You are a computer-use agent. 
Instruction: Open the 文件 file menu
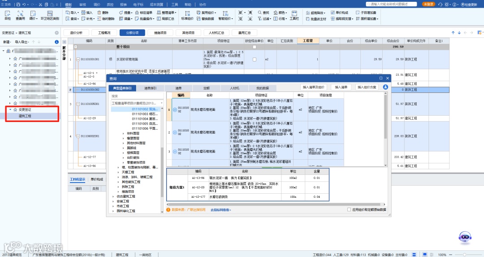[x=6, y=4]
